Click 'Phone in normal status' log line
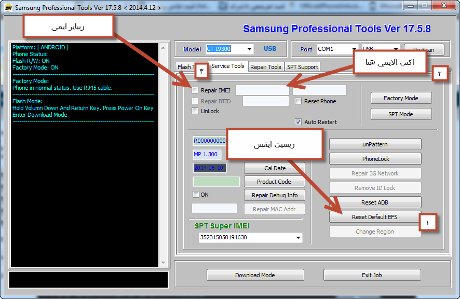 click(62, 88)
